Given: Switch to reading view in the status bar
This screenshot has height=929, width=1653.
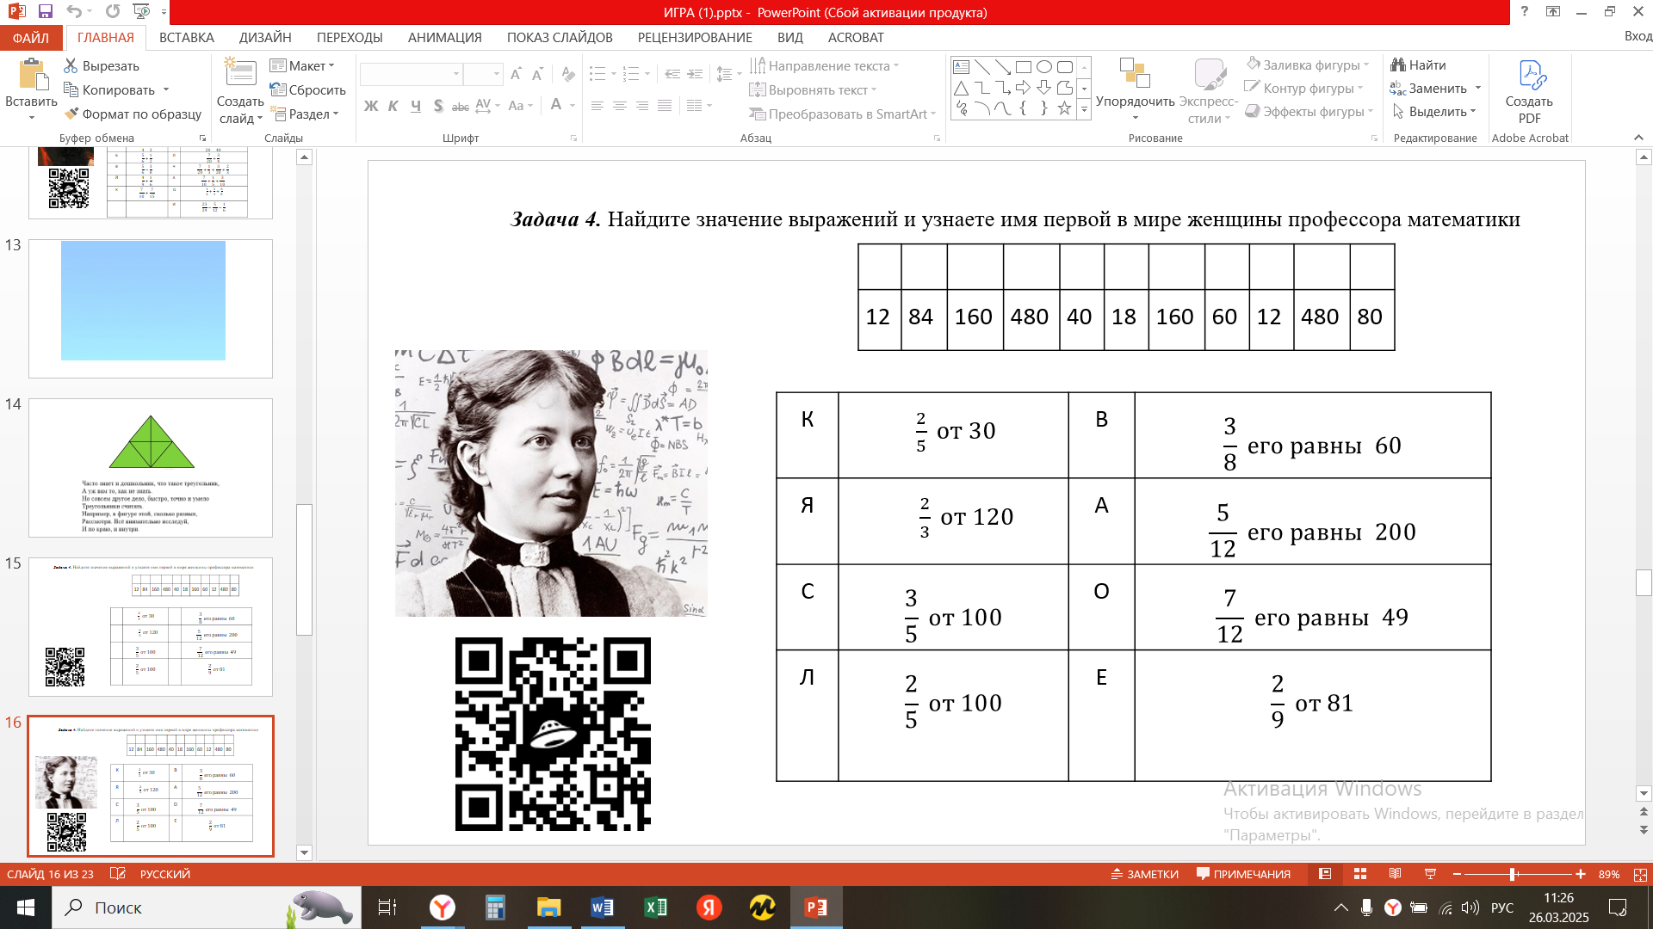Looking at the screenshot, I should point(1396,874).
